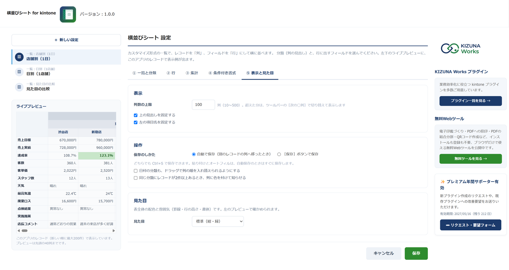Click the 22.4℃ cell in preview
Image resolution: width=509 pixels, height=270 pixels.
coord(63,194)
